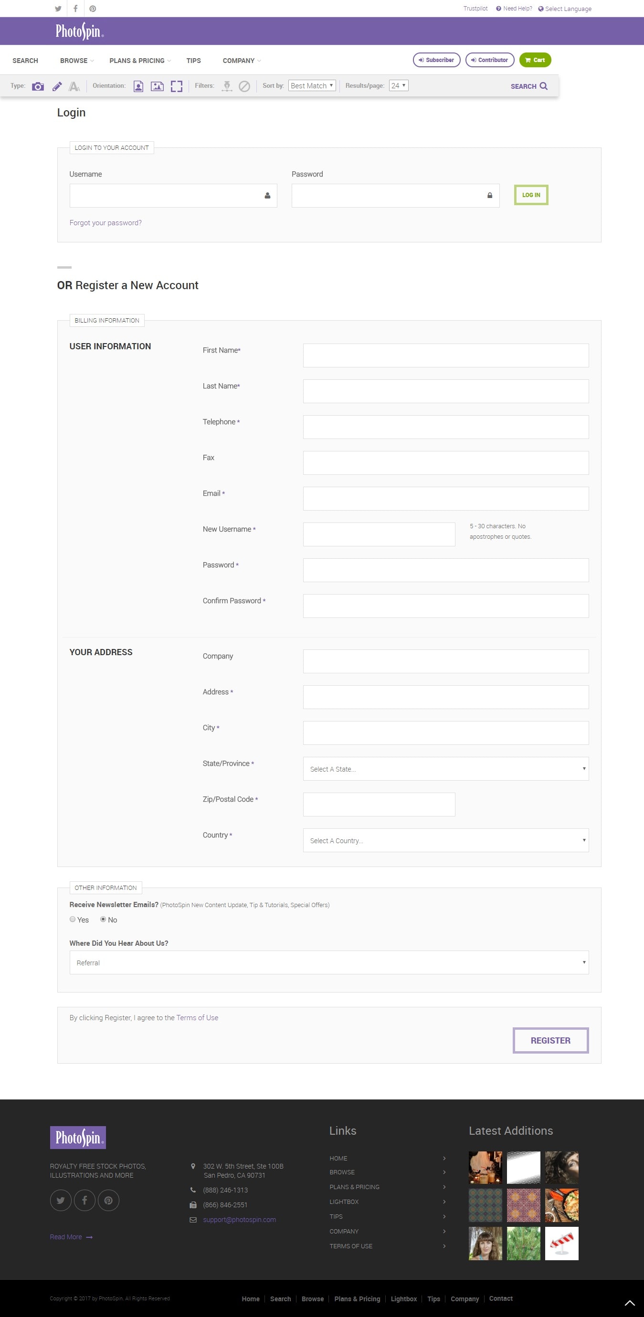
Task: Select the Fonts type letter icon
Action: [74, 86]
